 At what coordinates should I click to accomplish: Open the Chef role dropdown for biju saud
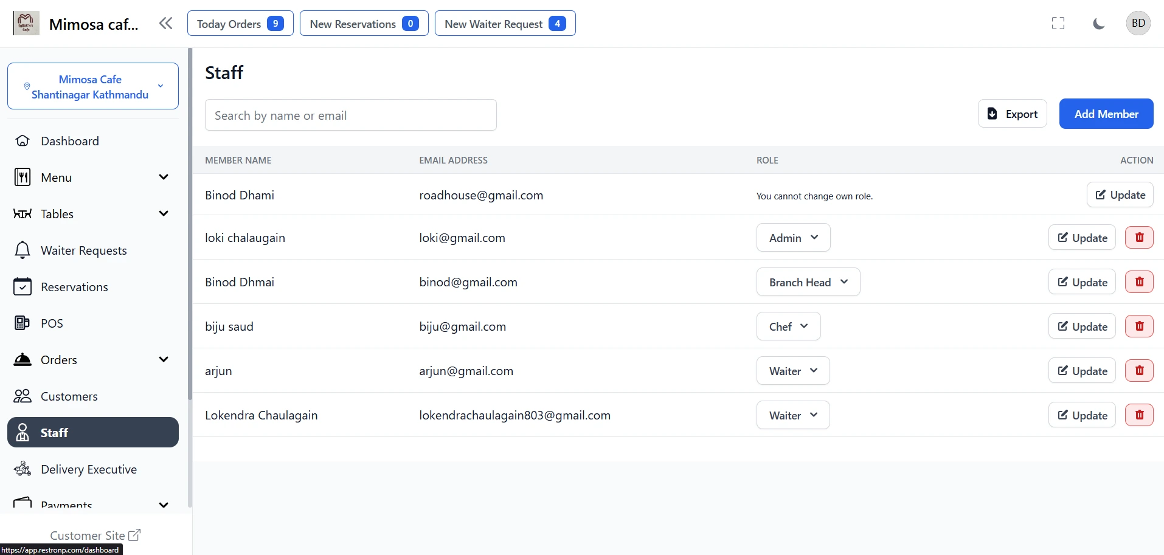[x=788, y=326]
